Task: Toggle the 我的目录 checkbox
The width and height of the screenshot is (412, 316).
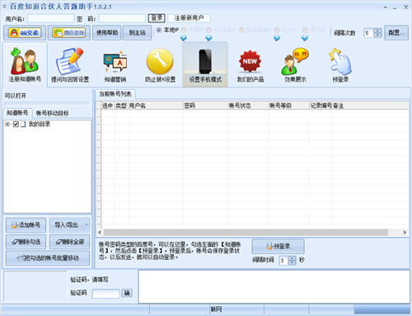Action: (x=16, y=125)
